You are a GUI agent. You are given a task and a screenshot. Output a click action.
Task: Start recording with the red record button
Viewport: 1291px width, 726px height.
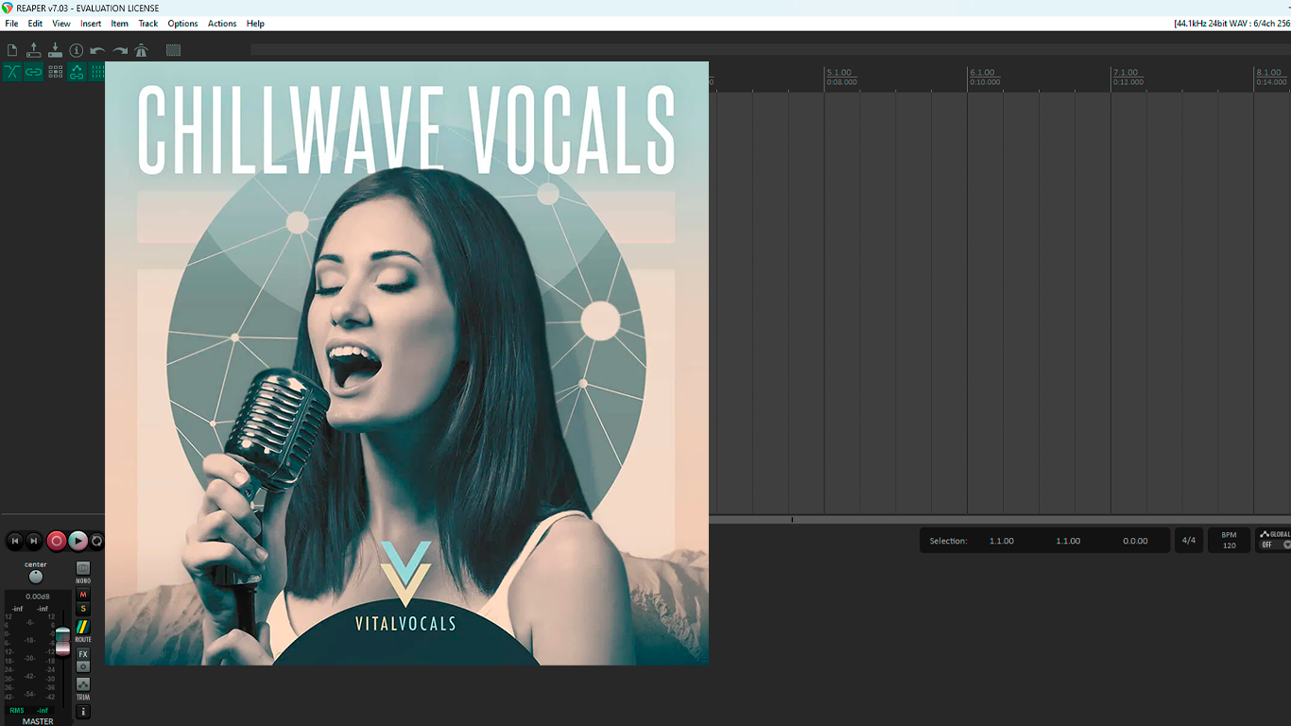[x=57, y=541]
